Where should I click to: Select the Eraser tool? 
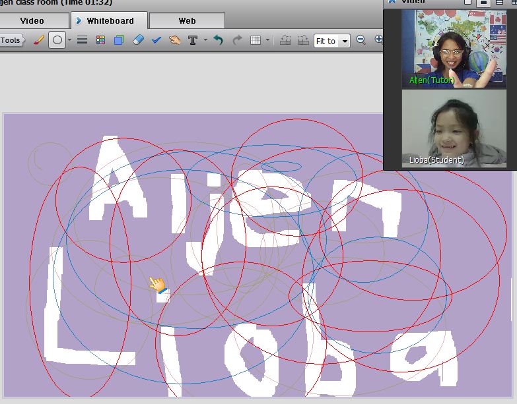tap(137, 40)
